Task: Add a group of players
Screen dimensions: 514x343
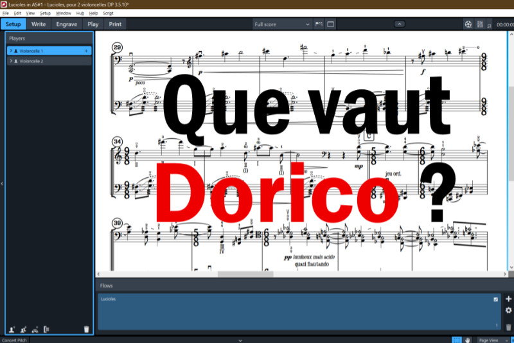Action: [46, 330]
